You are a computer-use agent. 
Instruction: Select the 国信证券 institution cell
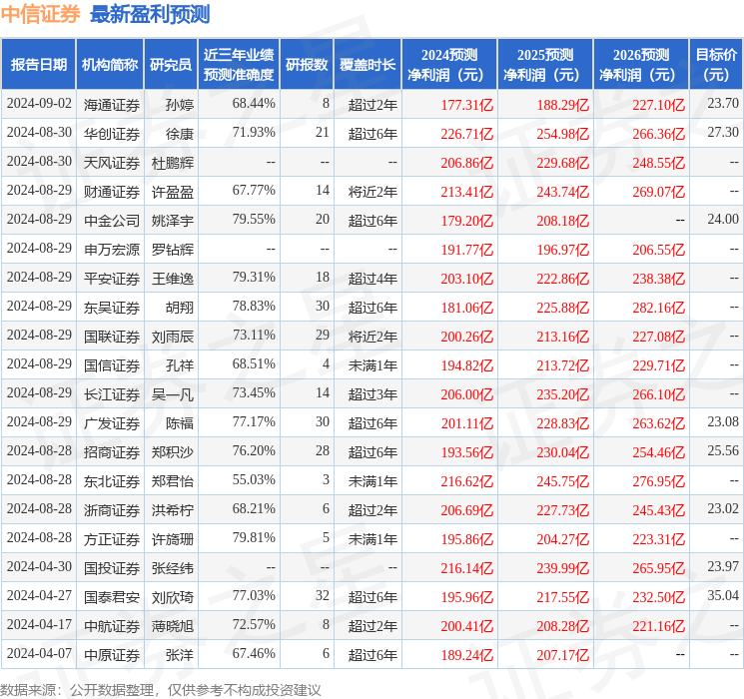[112, 364]
